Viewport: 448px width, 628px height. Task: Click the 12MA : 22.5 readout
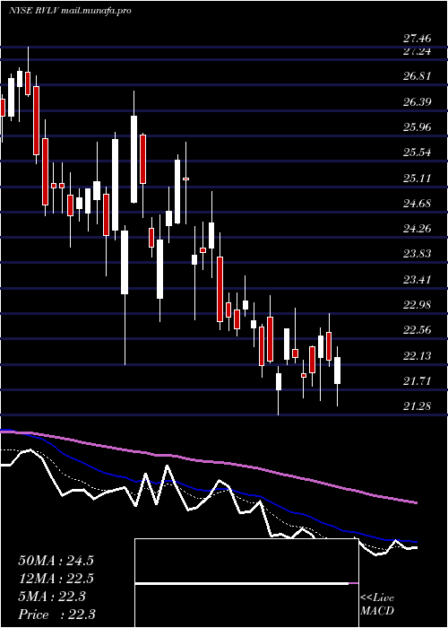(56, 579)
